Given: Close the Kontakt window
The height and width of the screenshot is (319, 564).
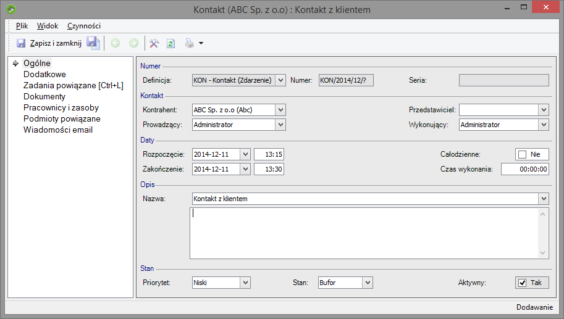Looking at the screenshot, I should 546,7.
